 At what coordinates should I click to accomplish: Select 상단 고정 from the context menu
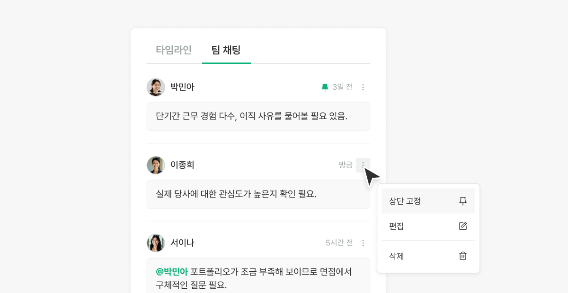tap(405, 201)
